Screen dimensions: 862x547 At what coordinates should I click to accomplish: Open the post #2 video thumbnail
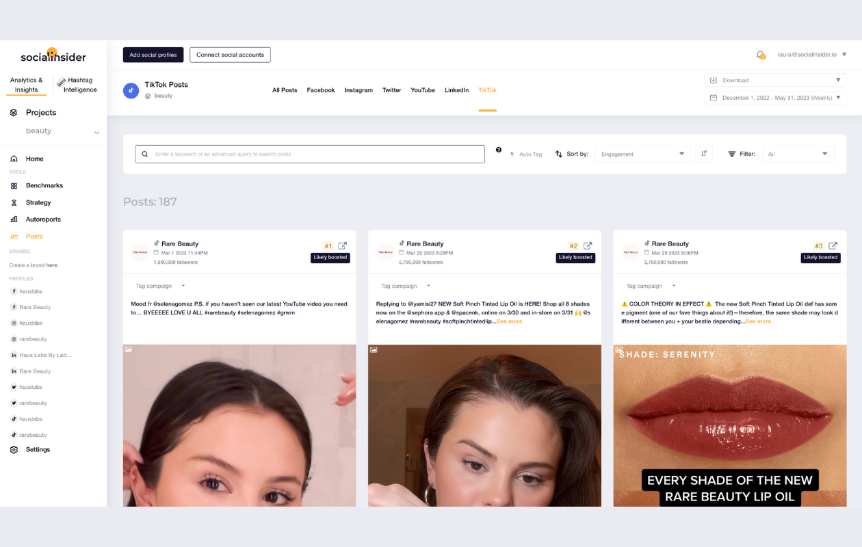[x=484, y=425]
